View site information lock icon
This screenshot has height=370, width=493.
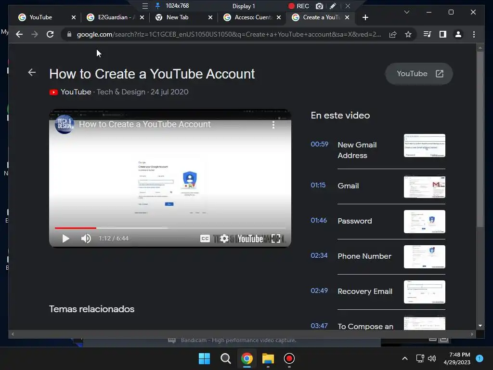69,34
